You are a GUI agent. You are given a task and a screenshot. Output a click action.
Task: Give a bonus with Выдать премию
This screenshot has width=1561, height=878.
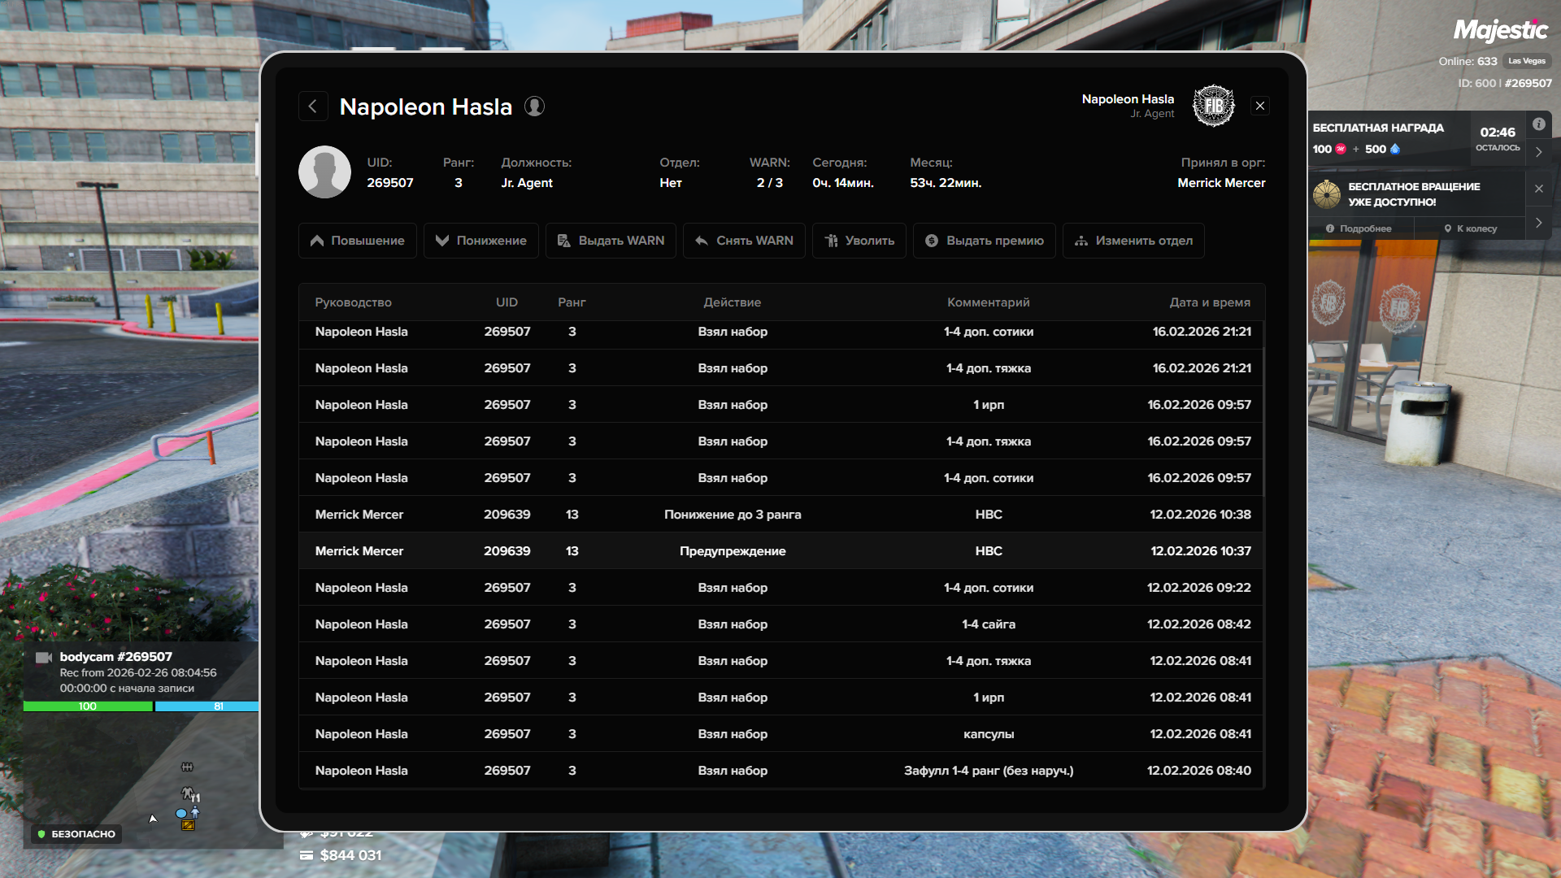pyautogui.click(x=984, y=241)
